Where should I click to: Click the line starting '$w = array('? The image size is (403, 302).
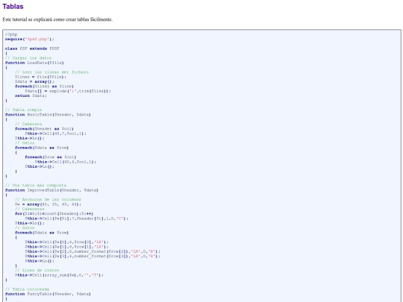pyautogui.click(x=48, y=204)
